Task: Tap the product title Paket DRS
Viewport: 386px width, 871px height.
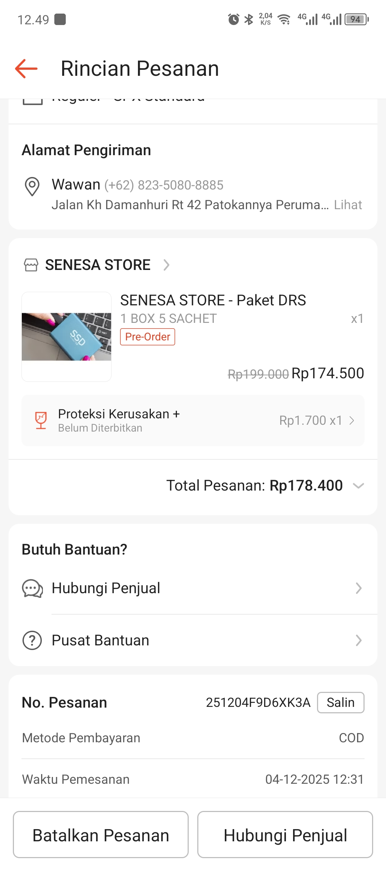Action: coord(213,300)
